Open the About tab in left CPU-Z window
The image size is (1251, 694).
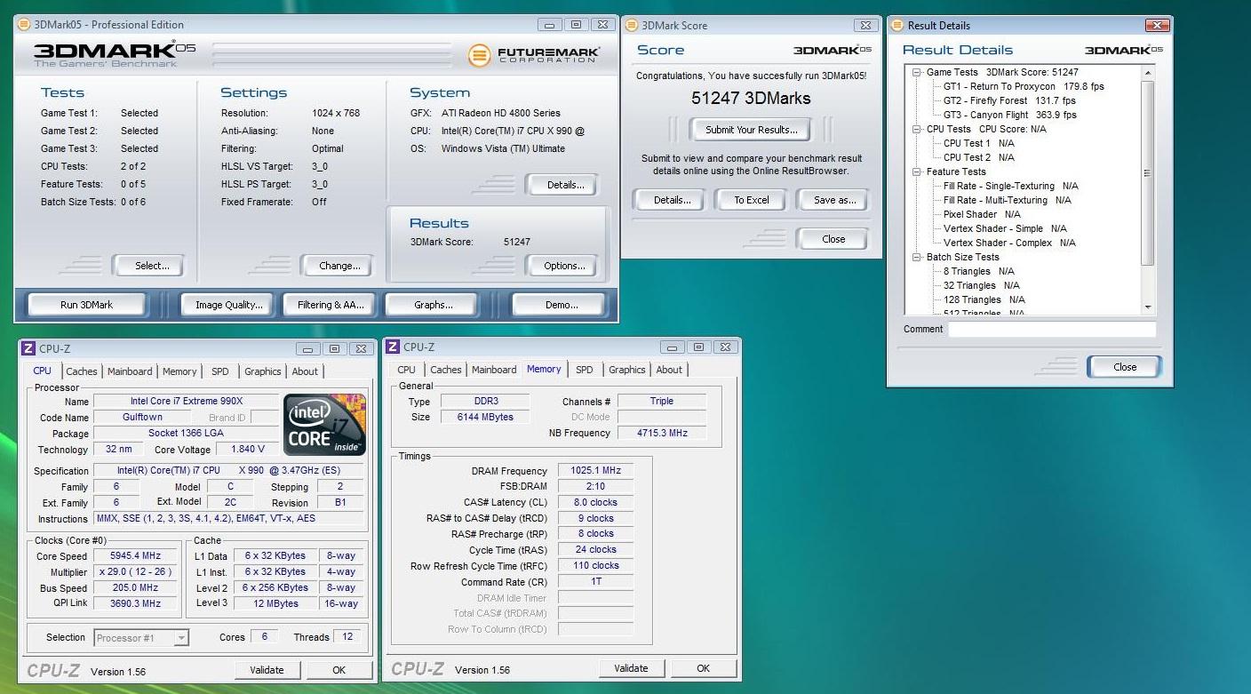[x=305, y=371]
